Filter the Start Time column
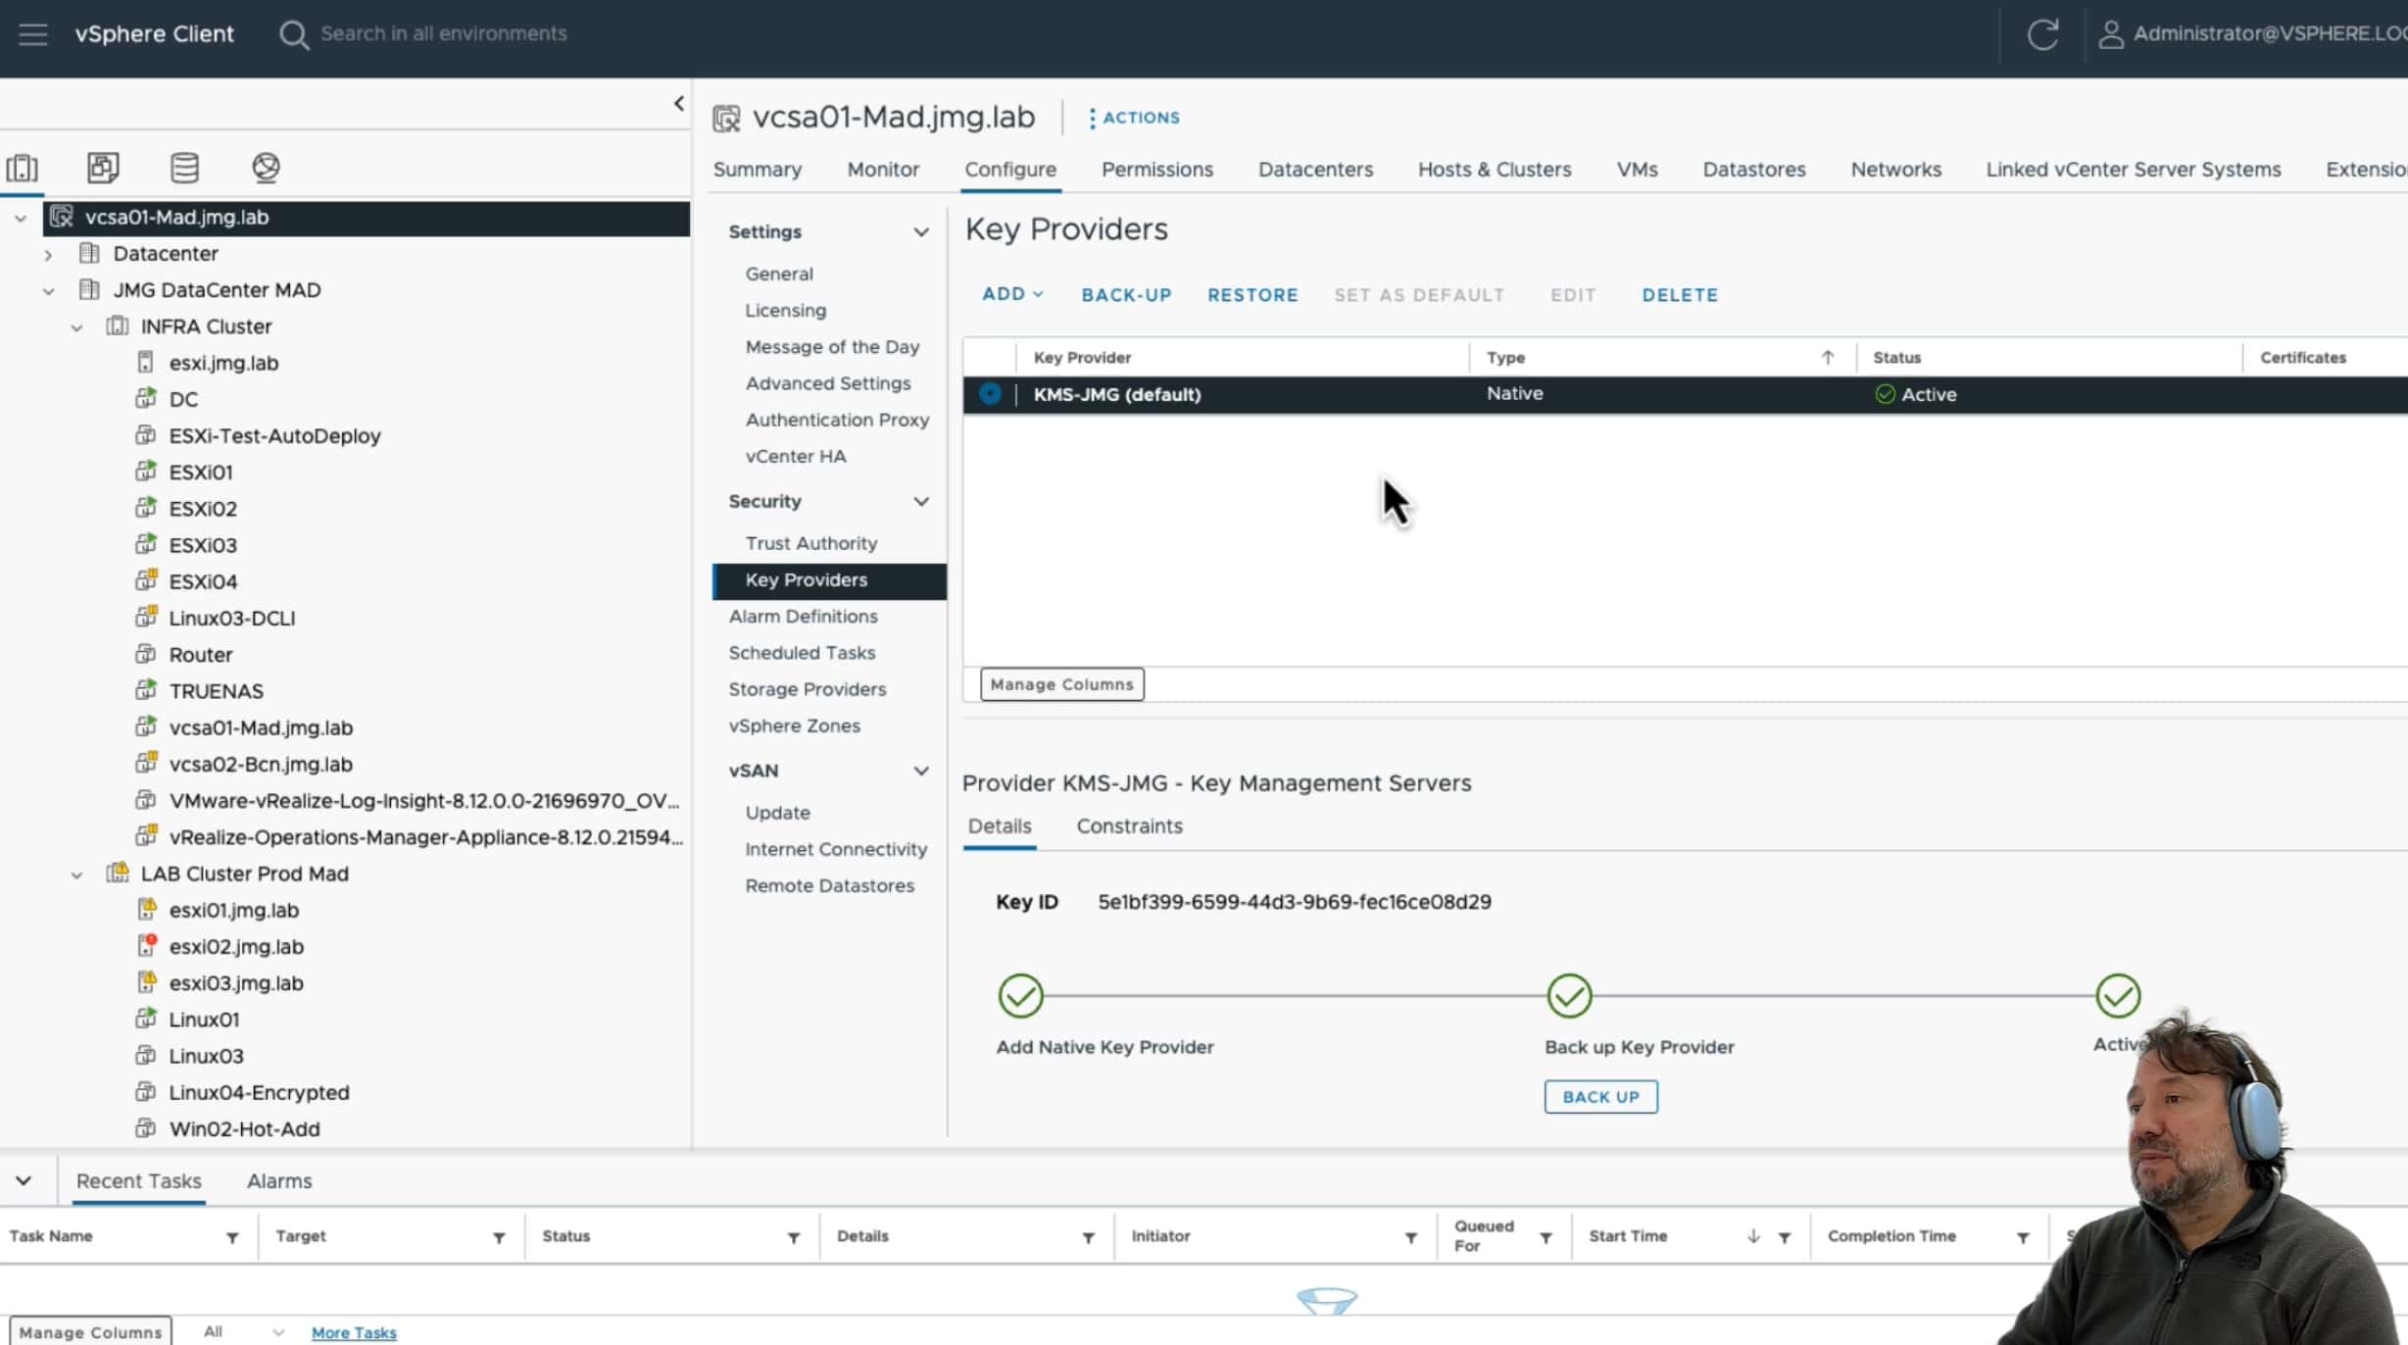This screenshot has width=2408, height=1345. 1785,1237
